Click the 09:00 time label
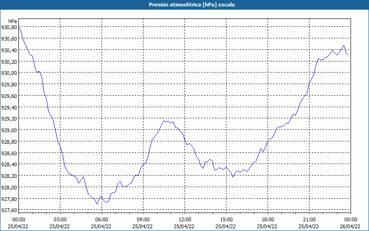This screenshot has width=369, height=231. click(143, 220)
